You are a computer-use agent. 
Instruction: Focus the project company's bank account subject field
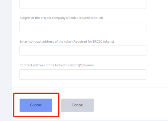point(83,27)
